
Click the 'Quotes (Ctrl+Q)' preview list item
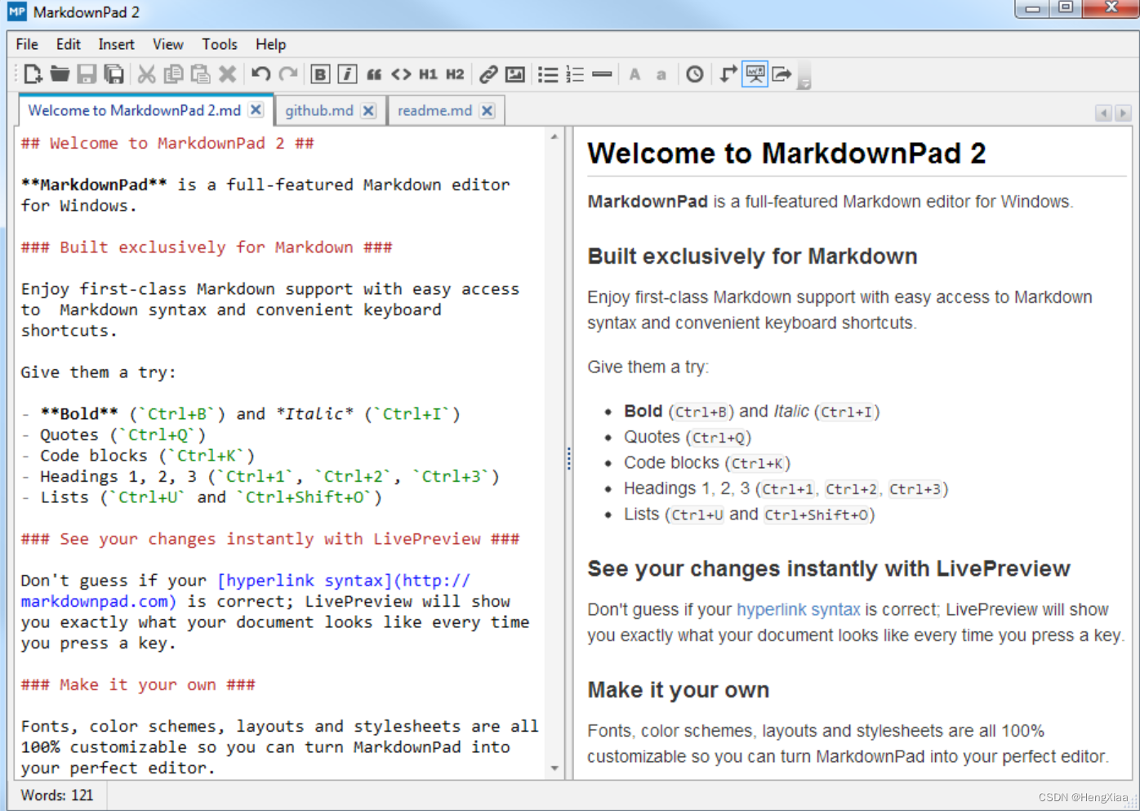click(688, 437)
